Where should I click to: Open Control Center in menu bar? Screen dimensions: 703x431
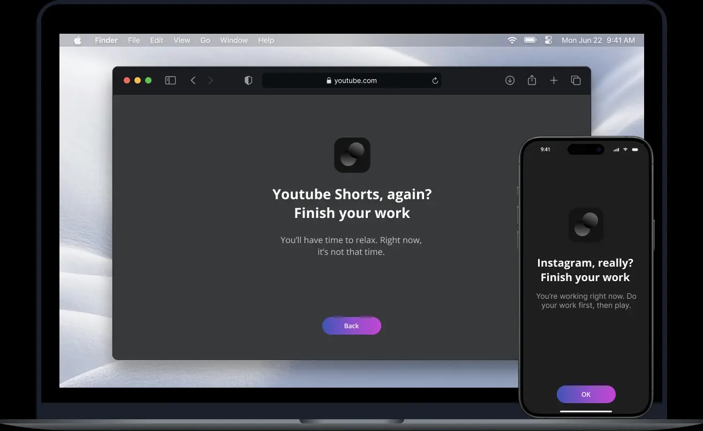(548, 40)
